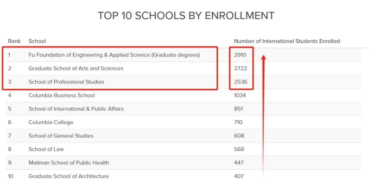Screen dimensions: 374x189
Task: Click the enrollment value 2910
Action: [x=240, y=55]
